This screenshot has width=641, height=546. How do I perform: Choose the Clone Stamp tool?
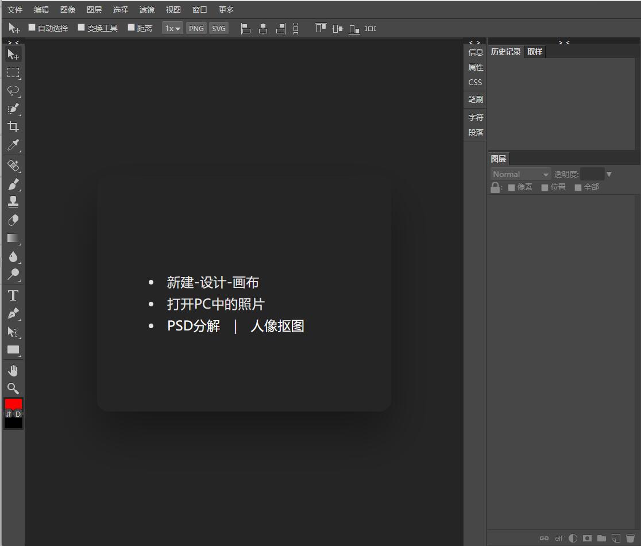tap(13, 201)
